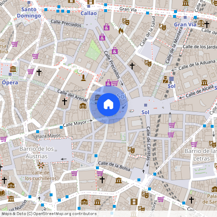Select the Callao station label
Screen dimensions: 217x217
pyautogui.click(x=89, y=14)
